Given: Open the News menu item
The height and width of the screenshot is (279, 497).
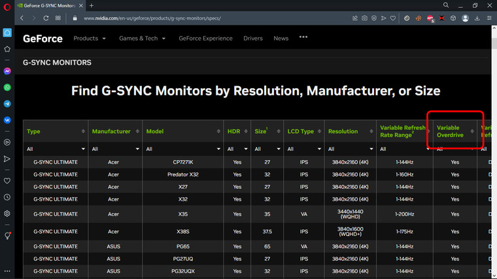Looking at the screenshot, I should pyautogui.click(x=281, y=39).
